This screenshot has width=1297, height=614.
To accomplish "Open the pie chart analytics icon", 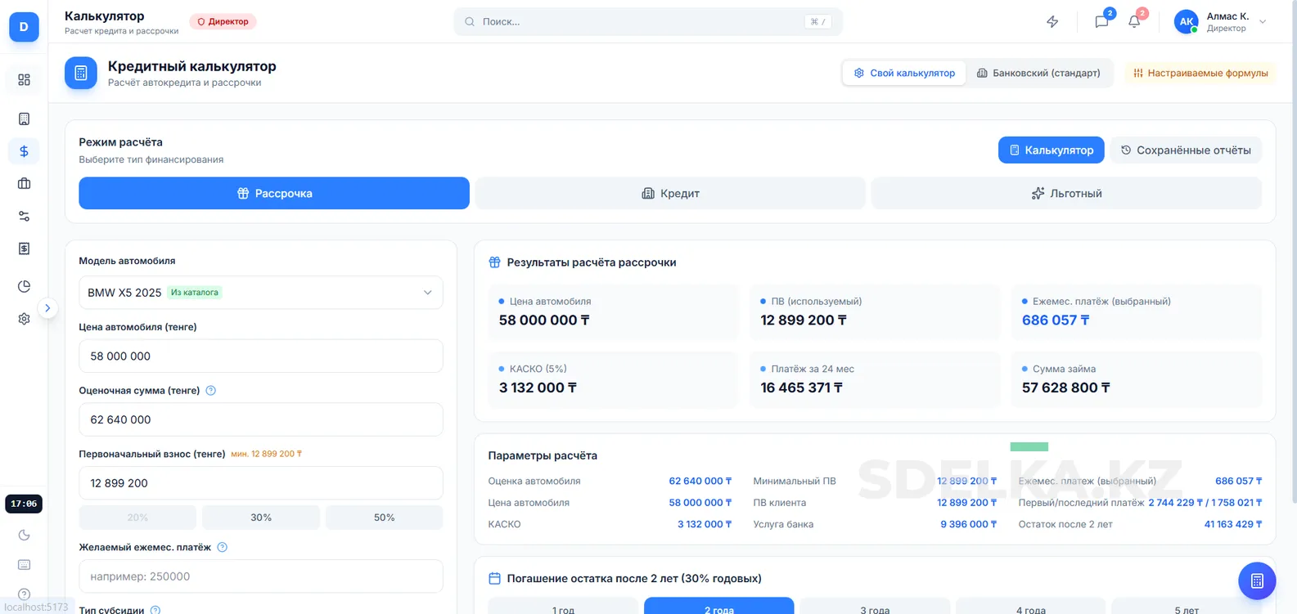I will [x=24, y=286].
